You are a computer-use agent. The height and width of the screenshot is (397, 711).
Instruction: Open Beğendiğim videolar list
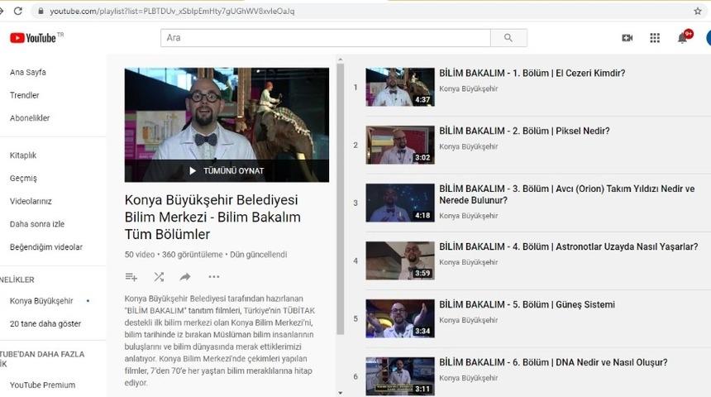45,247
